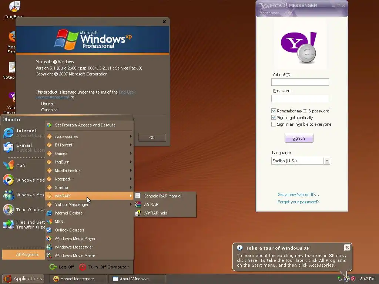The width and height of the screenshot is (379, 284).
Task: Close the About Windows dialog
Action: point(164,22)
